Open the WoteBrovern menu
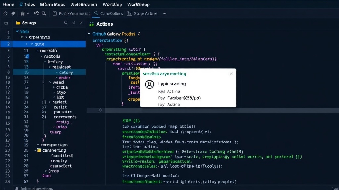The width and height of the screenshot is (339, 190). pyautogui.click(x=83, y=4)
